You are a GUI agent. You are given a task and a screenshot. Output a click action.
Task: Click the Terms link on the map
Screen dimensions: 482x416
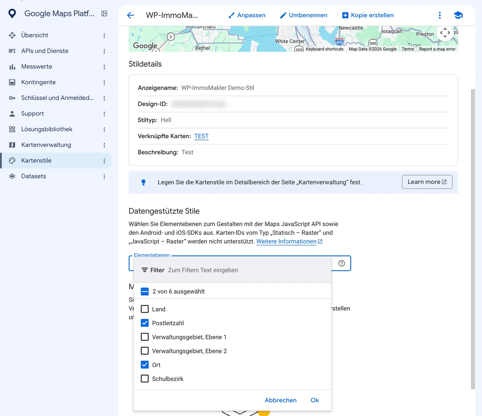408,49
